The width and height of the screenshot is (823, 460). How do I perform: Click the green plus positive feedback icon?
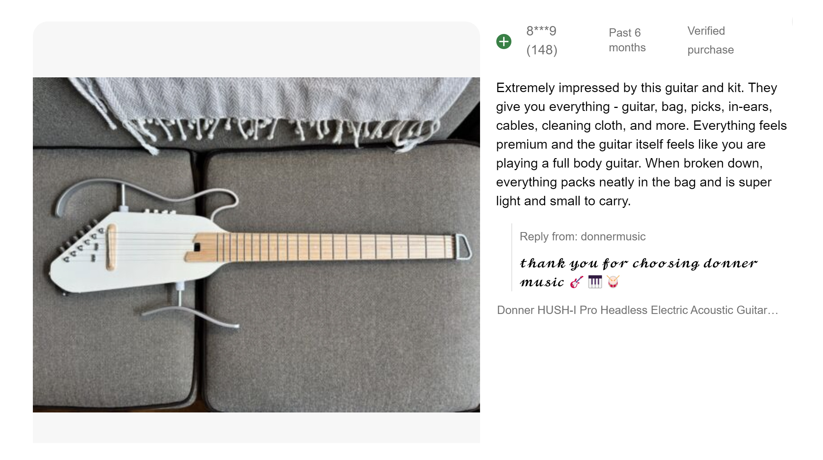click(503, 42)
